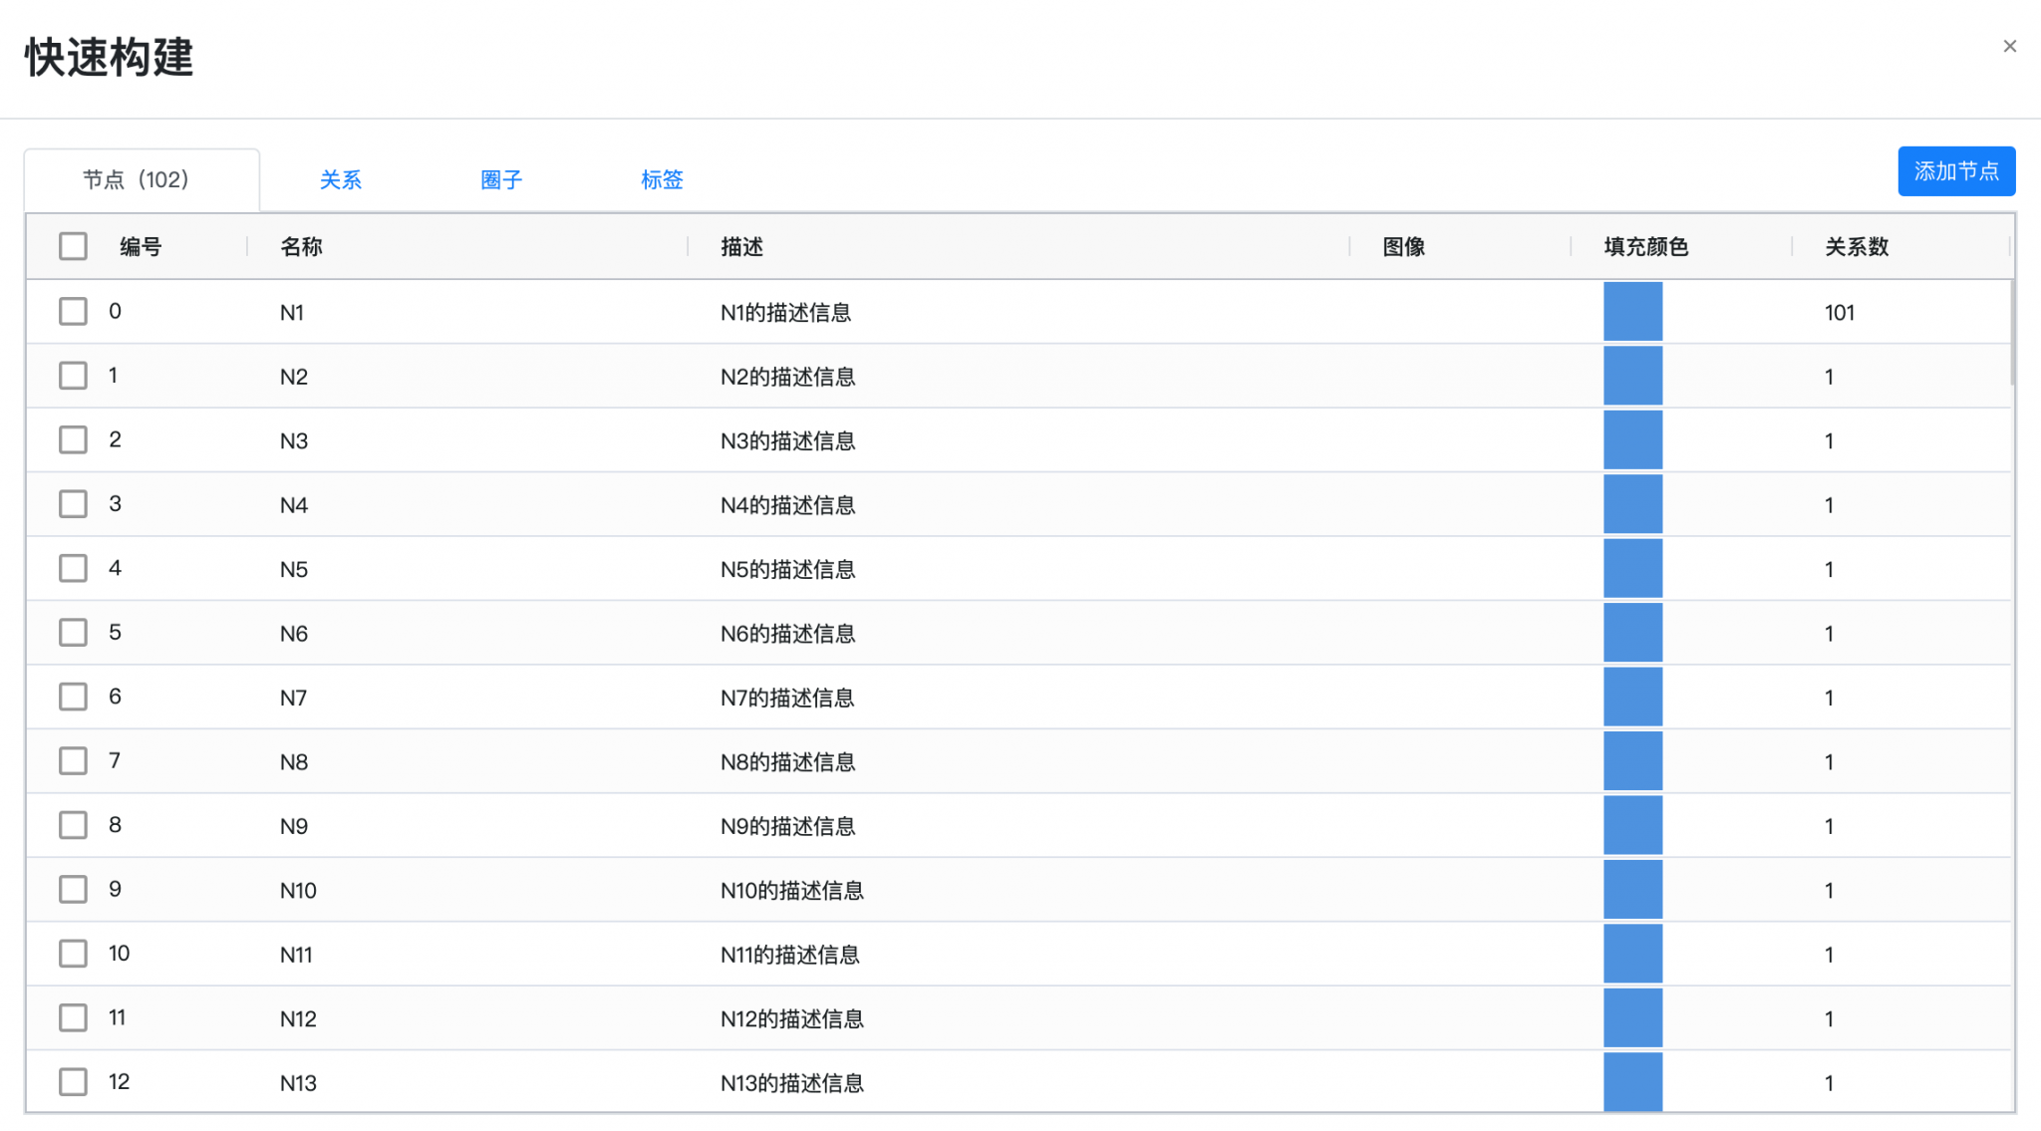Click the N3的描述信息 description cell
The image size is (2041, 1131).
pos(787,441)
